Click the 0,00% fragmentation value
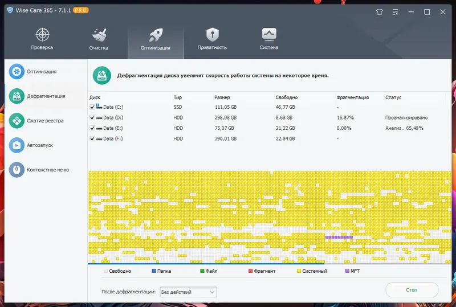The height and width of the screenshot is (307, 456). point(344,128)
